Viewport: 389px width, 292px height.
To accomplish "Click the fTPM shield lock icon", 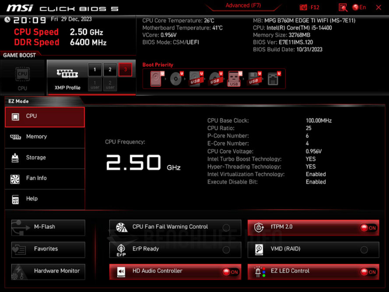I will click(x=259, y=227).
